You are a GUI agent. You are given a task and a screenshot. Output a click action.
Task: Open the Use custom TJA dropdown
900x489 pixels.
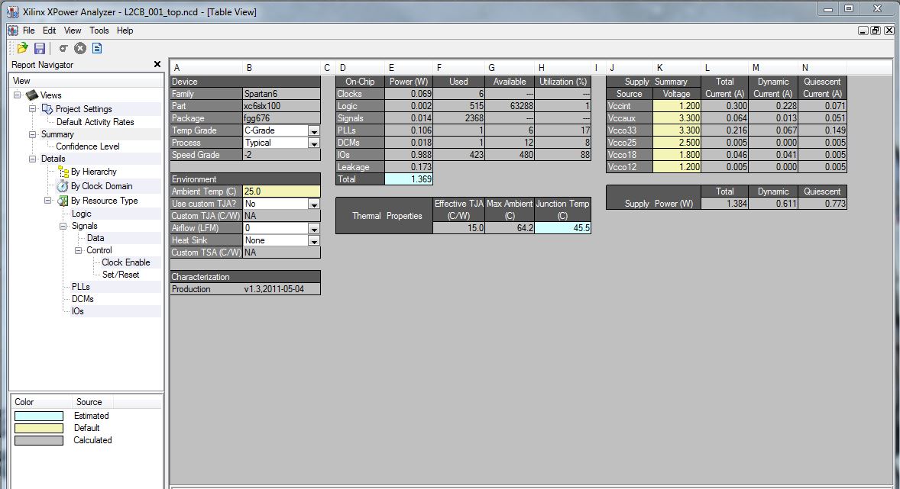pyautogui.click(x=314, y=204)
